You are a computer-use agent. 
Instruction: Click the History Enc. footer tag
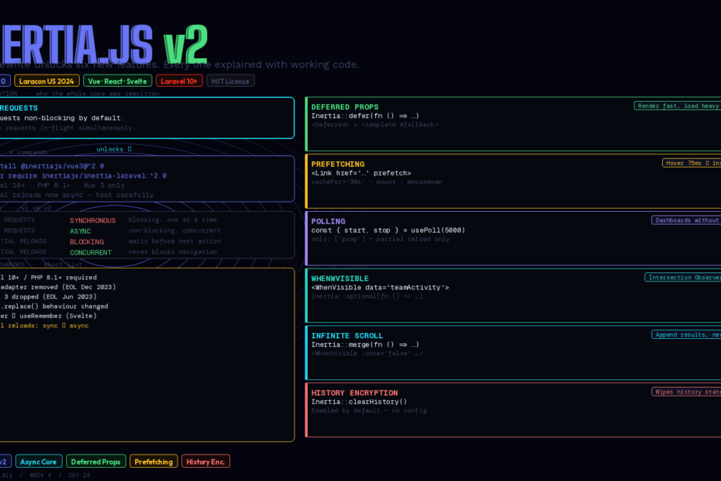[205, 462]
